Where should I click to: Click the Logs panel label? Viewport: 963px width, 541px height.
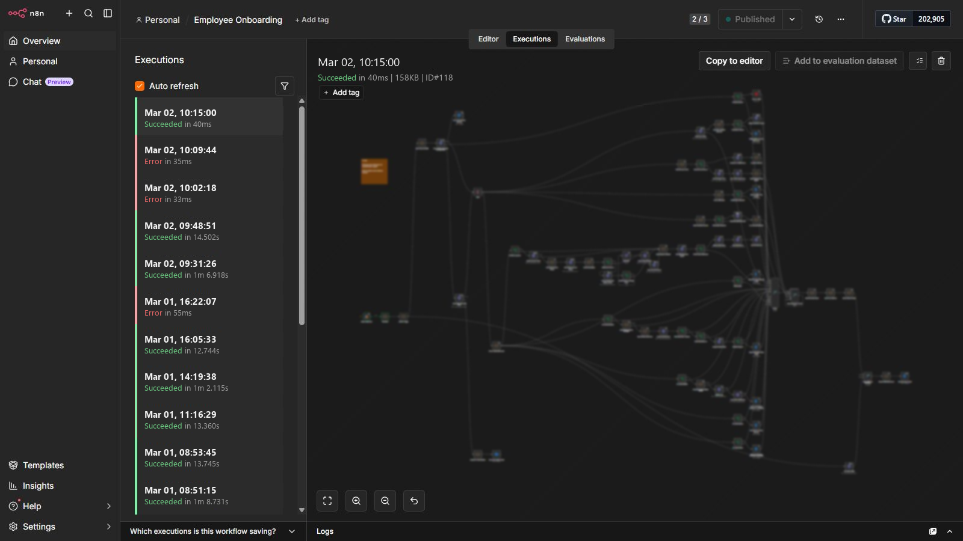click(325, 531)
